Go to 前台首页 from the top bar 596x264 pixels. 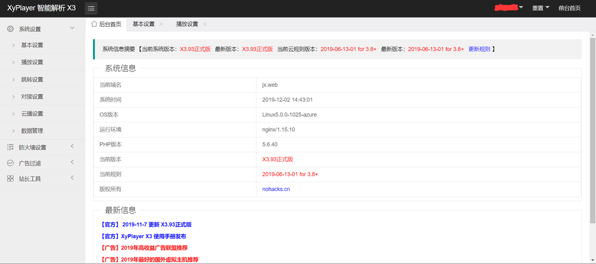coord(569,8)
